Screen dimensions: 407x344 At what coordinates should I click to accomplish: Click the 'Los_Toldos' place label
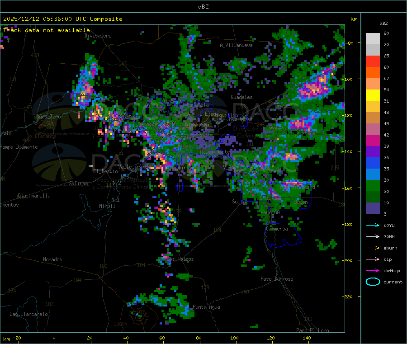click(x=180, y=259)
